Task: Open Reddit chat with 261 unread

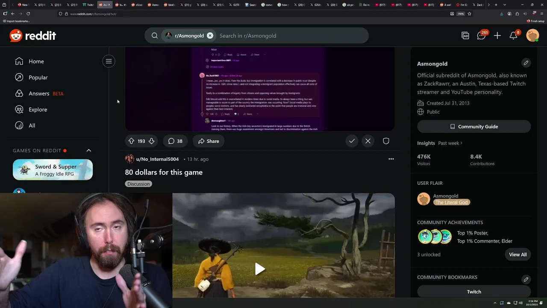Action: click(482, 36)
